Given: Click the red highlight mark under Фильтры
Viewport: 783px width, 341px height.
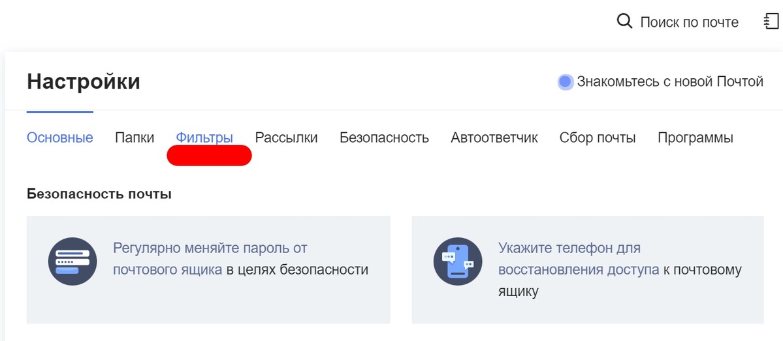Looking at the screenshot, I should (210, 156).
